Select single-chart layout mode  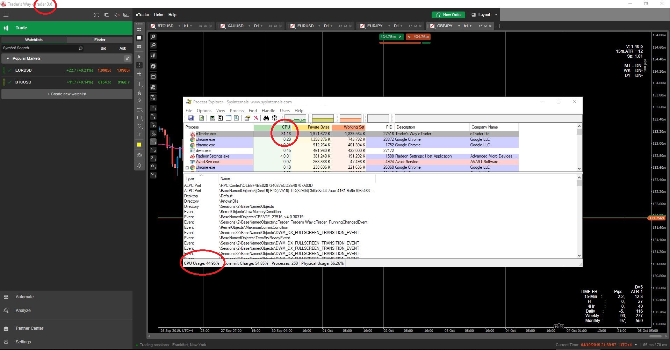139,38
